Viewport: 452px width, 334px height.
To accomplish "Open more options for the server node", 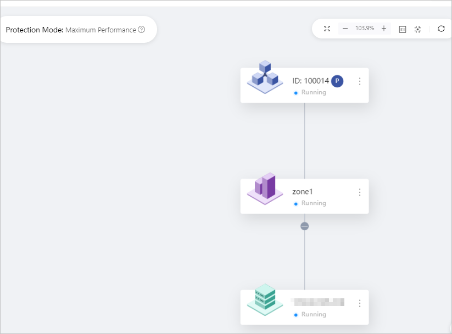I will coord(360,303).
